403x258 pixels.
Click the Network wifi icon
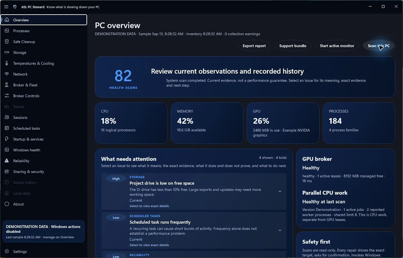pos(7,74)
